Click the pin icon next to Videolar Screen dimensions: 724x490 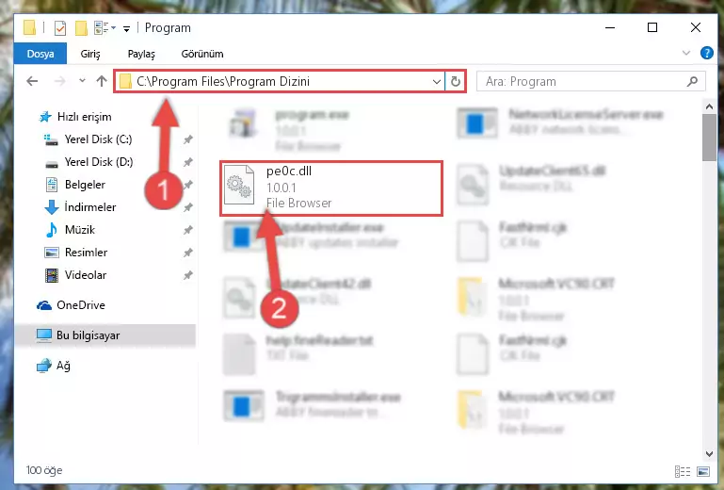tap(188, 275)
